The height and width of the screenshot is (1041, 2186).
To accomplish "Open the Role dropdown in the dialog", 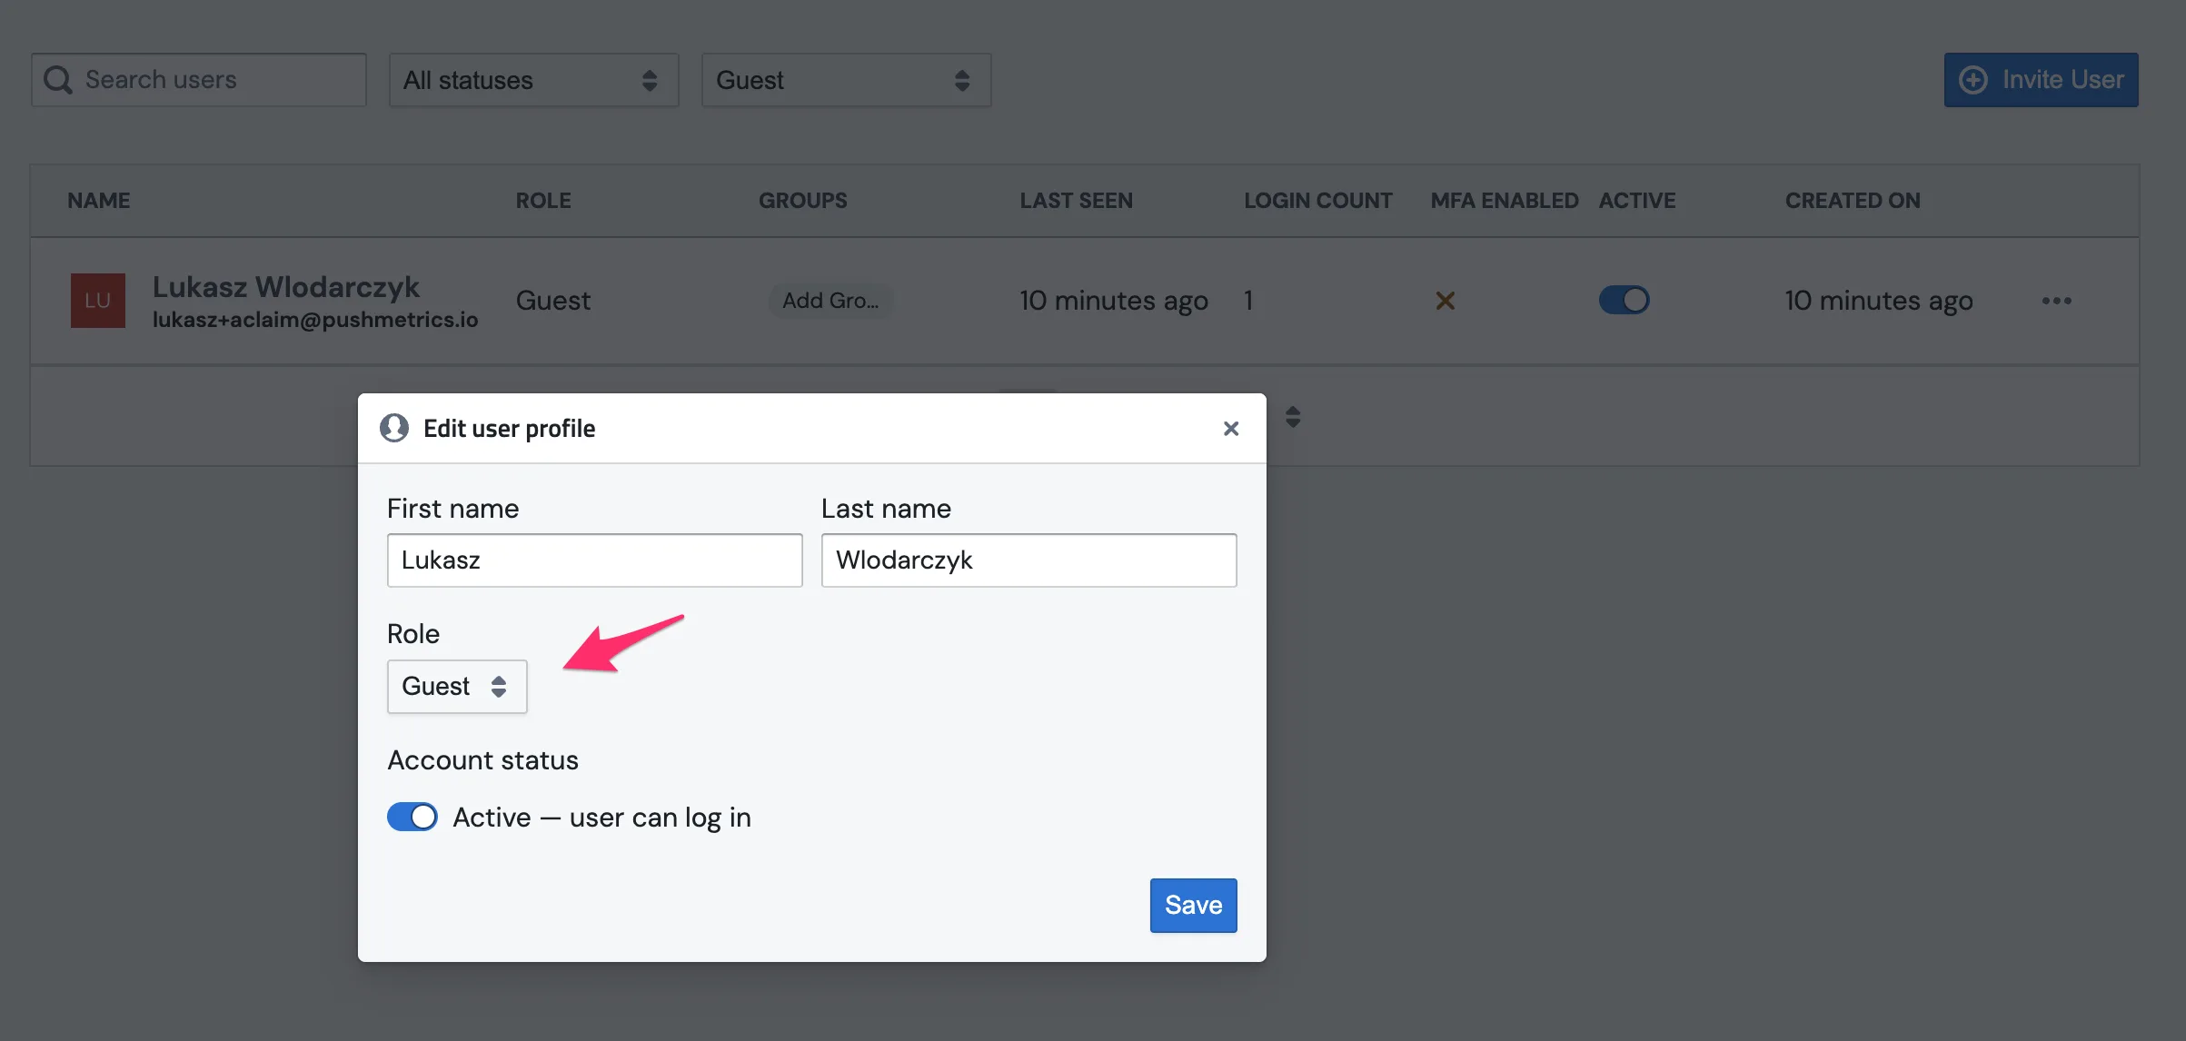I will click(457, 687).
